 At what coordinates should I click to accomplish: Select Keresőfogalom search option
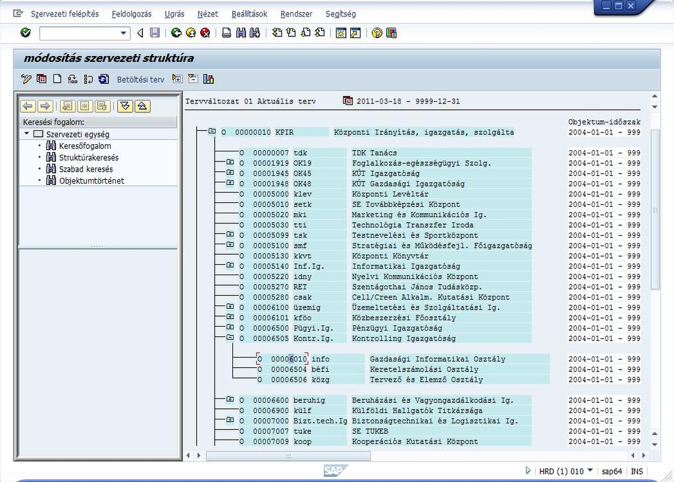tap(85, 146)
